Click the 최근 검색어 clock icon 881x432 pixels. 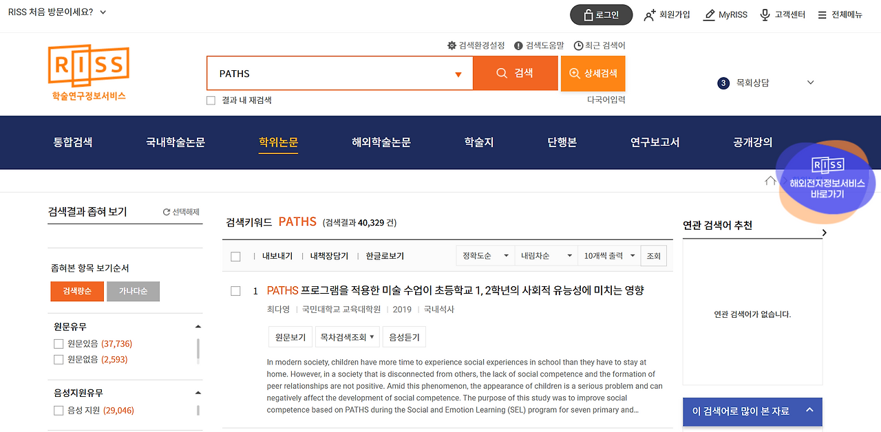578,45
